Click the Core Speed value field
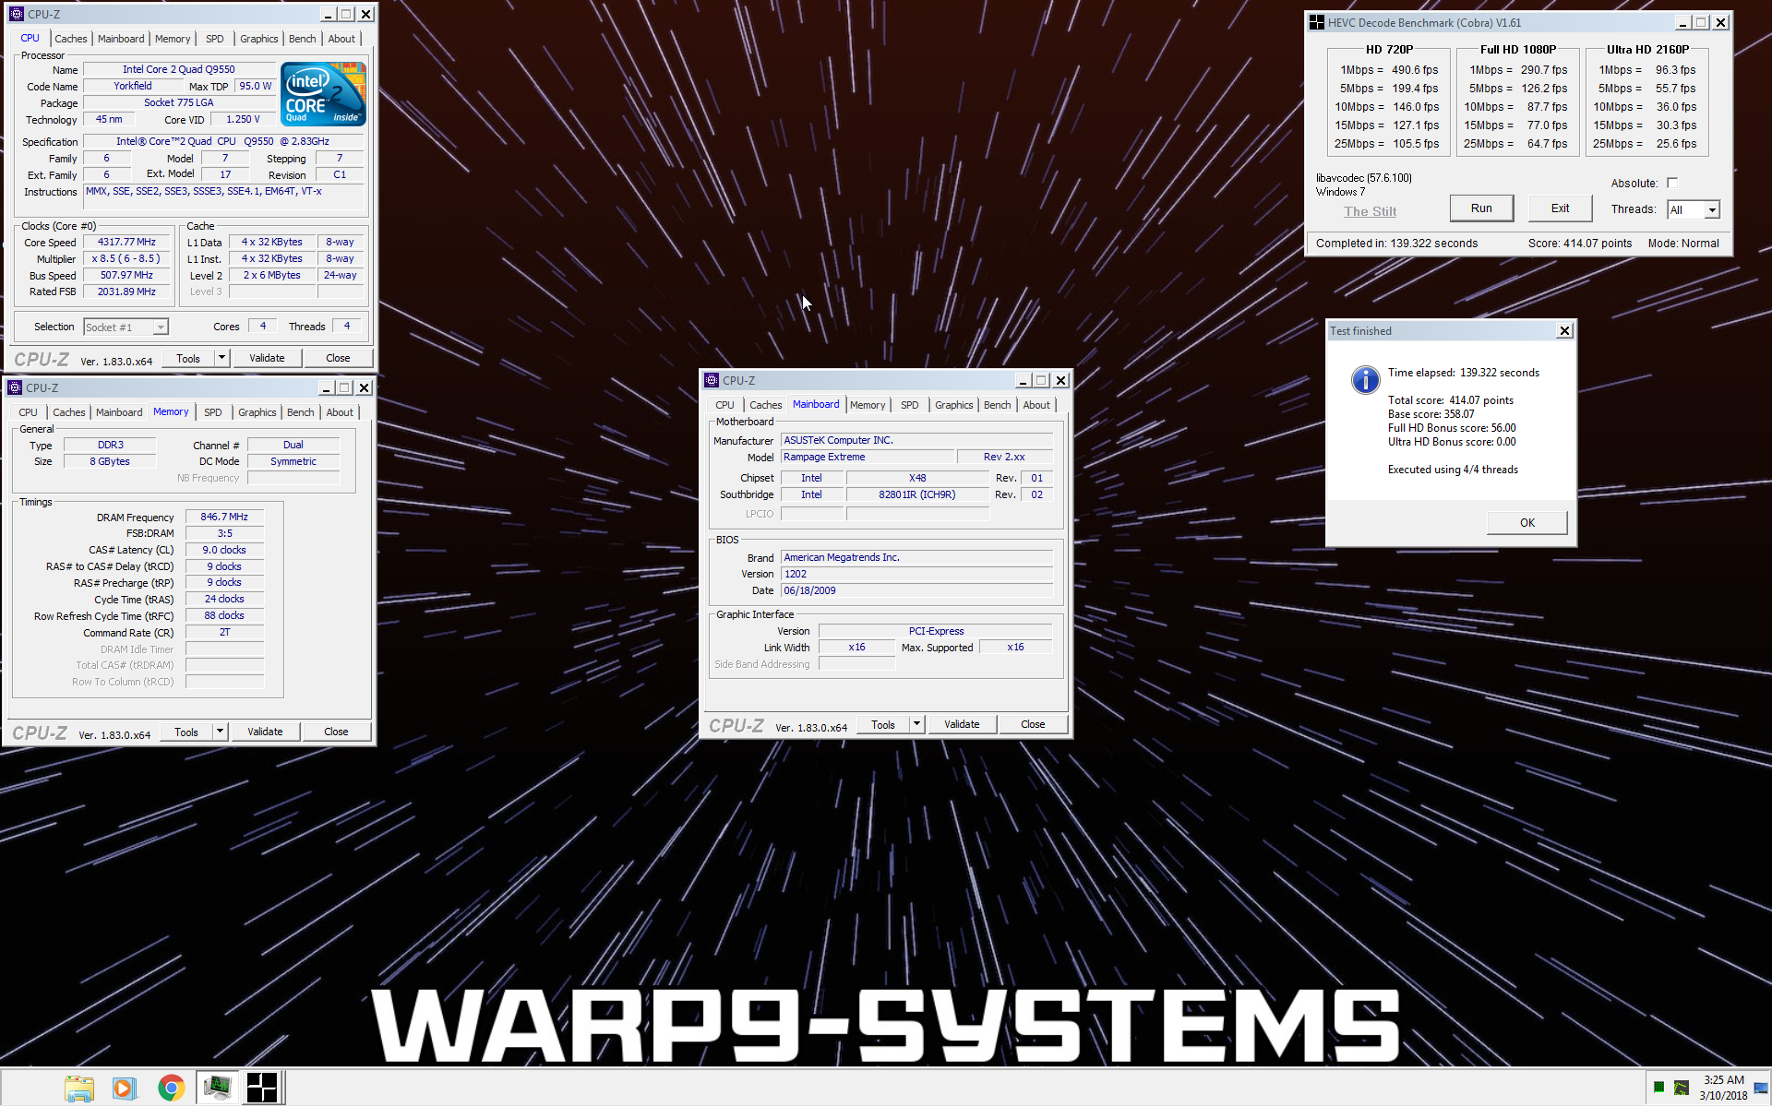 127,243
